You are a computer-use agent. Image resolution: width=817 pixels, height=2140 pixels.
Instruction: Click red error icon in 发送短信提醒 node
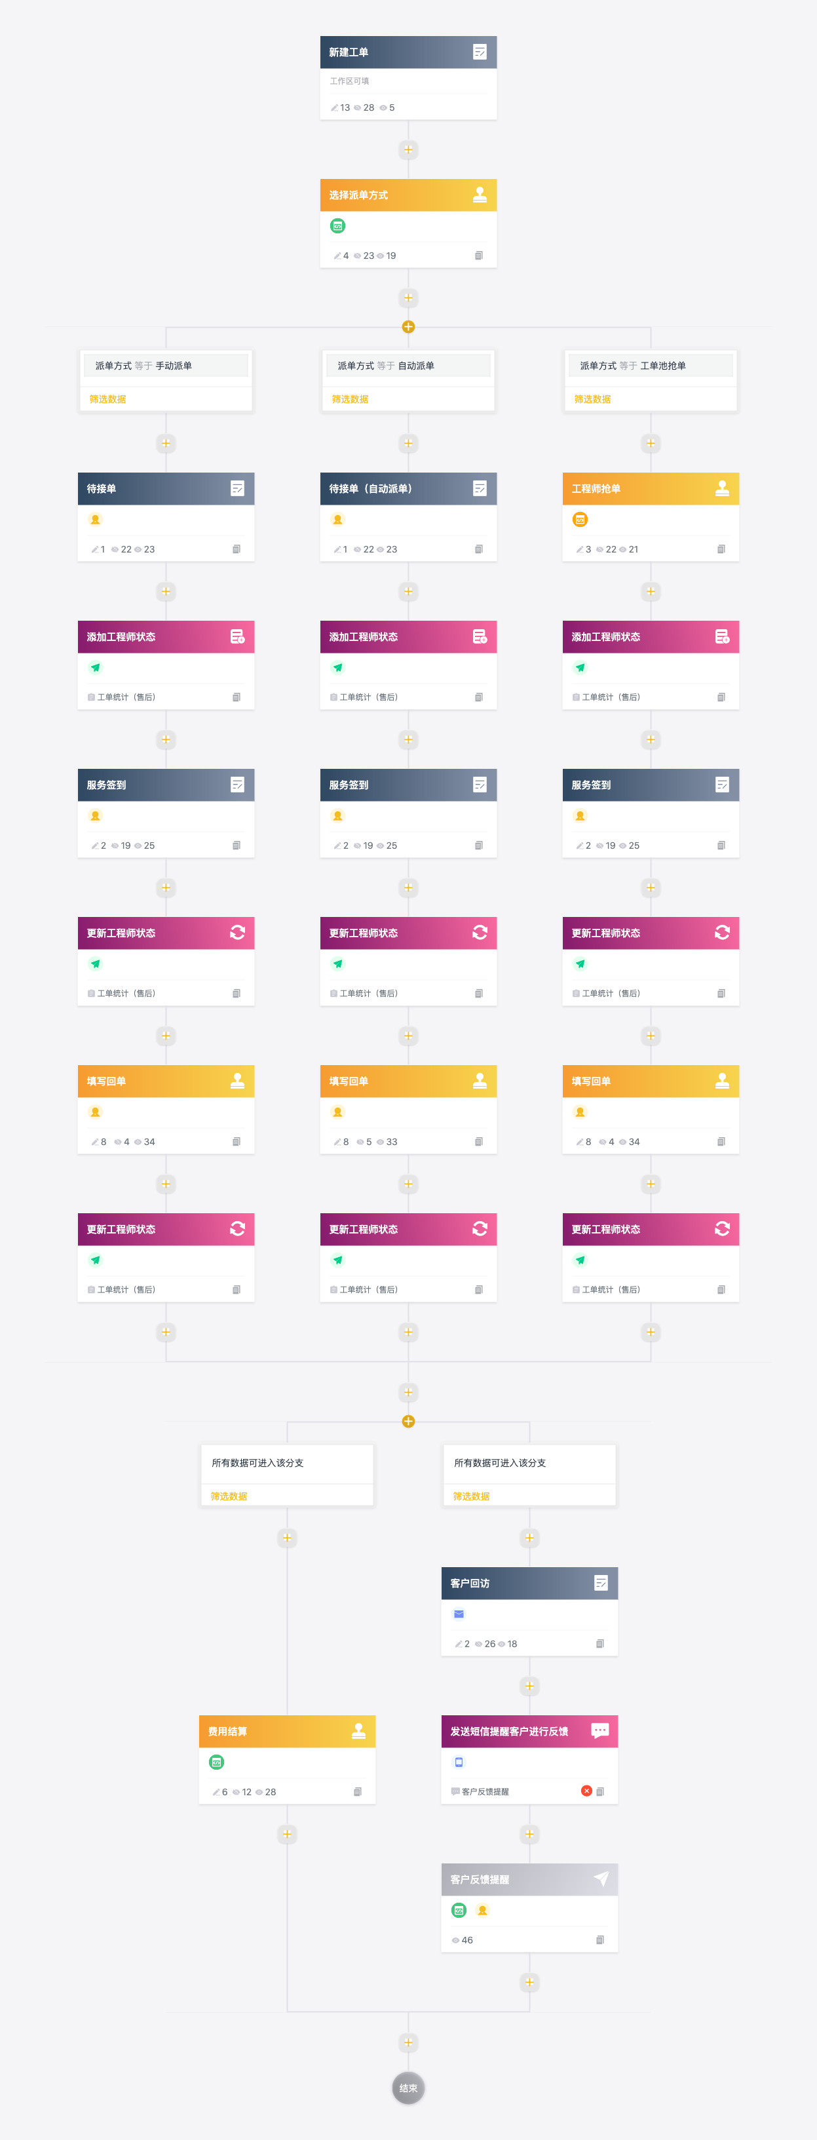click(x=586, y=1790)
